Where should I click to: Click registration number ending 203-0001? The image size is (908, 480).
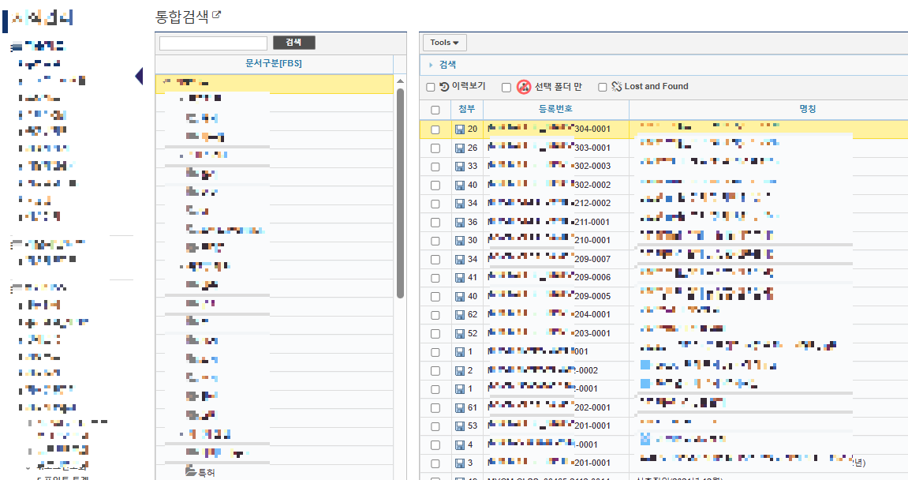click(549, 332)
